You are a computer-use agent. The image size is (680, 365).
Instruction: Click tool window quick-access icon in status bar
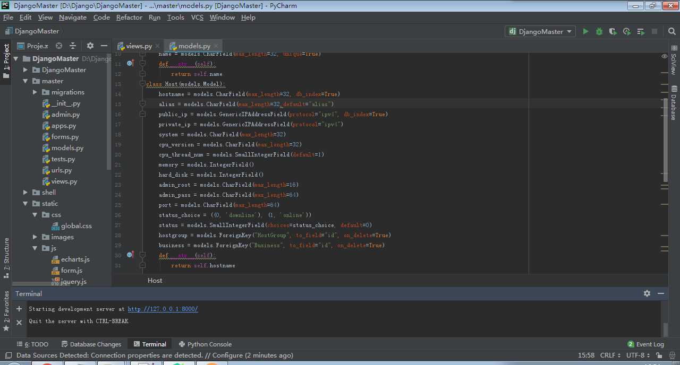8,355
